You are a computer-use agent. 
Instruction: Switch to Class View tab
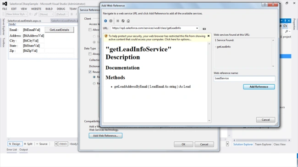[x=279, y=144]
